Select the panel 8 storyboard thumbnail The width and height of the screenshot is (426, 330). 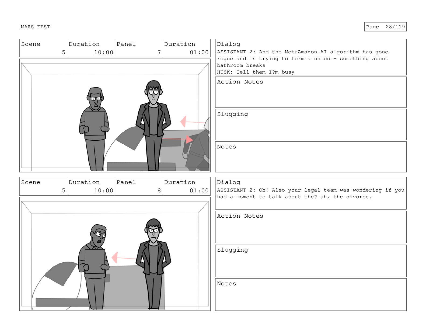coord(115,254)
